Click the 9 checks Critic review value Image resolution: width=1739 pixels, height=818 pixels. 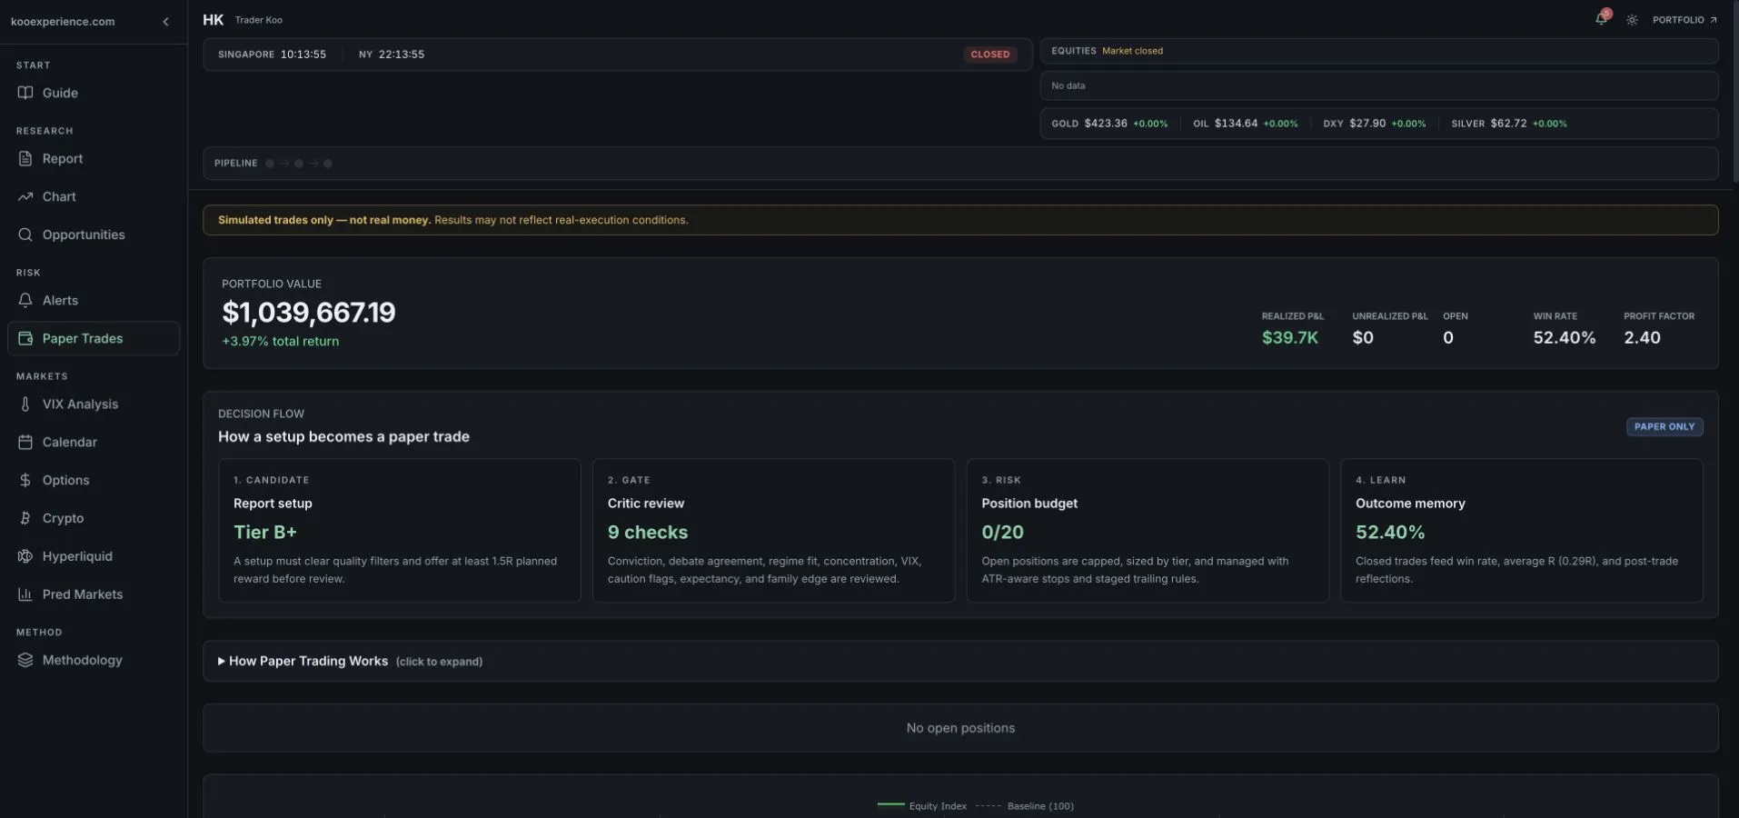pos(648,533)
